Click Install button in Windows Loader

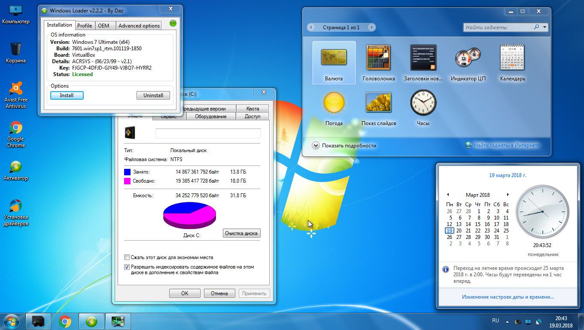click(67, 95)
